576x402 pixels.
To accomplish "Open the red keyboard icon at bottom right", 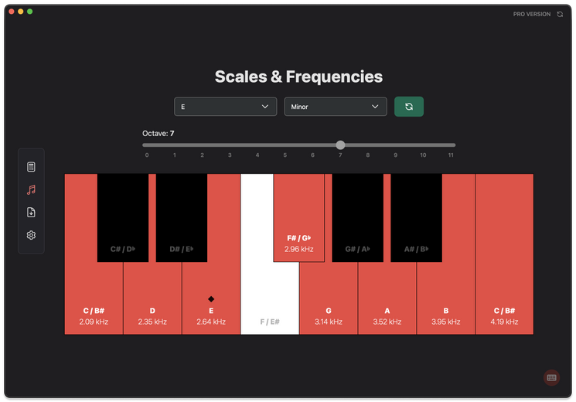I will [x=551, y=377].
